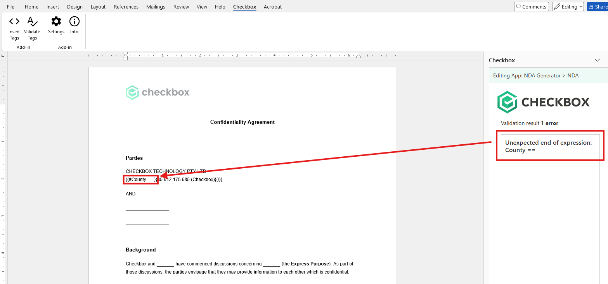Click the Insert Tags icon

coord(14,28)
